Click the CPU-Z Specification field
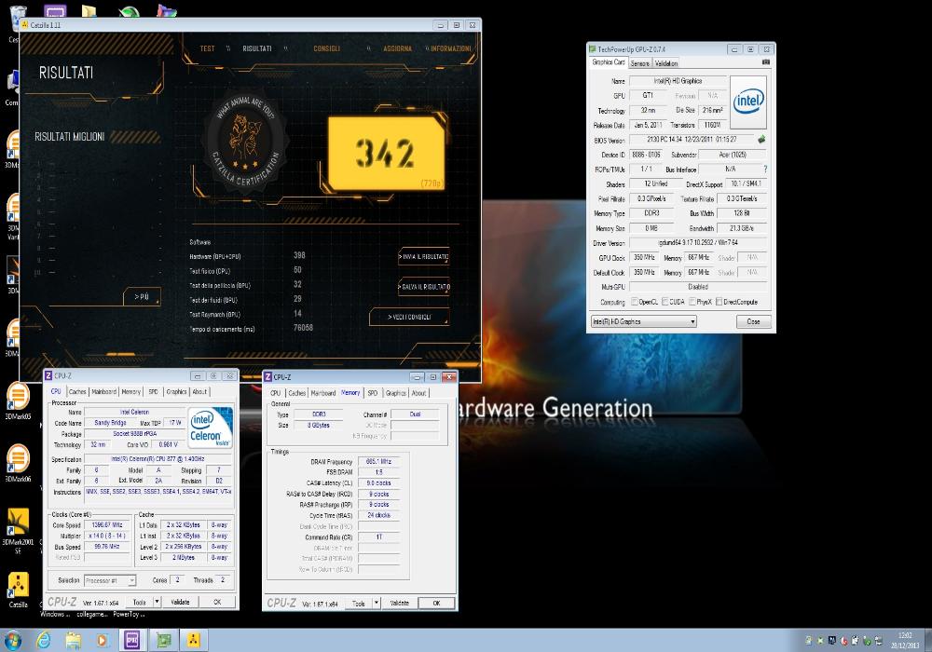This screenshot has width=932, height=652. click(x=158, y=459)
